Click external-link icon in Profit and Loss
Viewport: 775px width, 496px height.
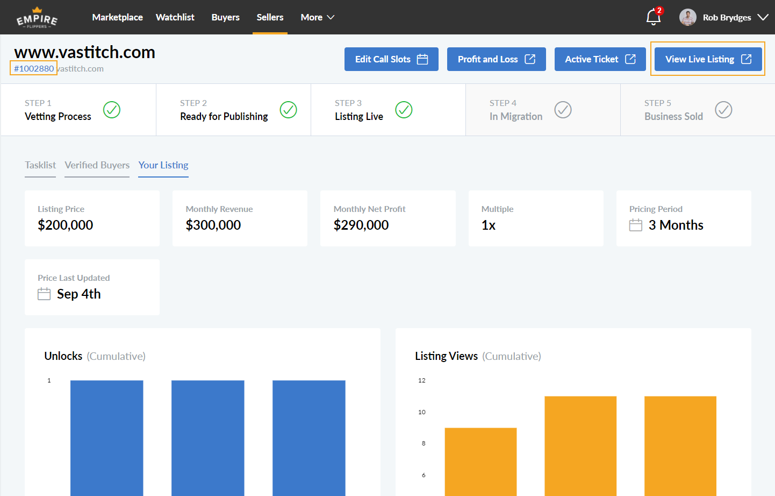(530, 59)
